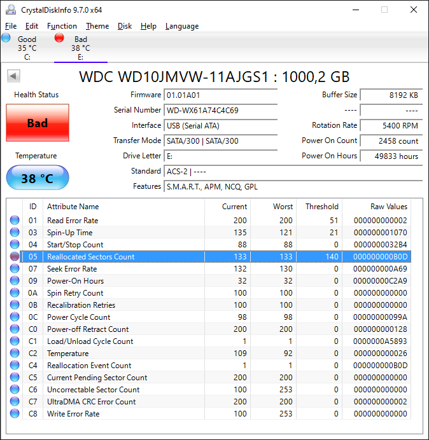Click the Features field S.M.A.R.T., APM, NCQ, GPL

293,186
